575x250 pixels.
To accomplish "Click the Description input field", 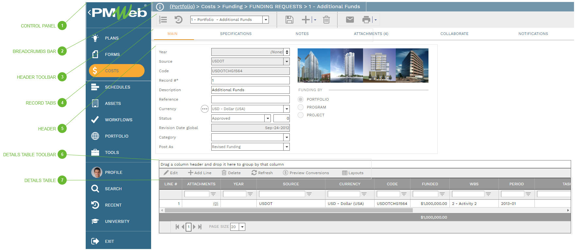I will [250, 90].
